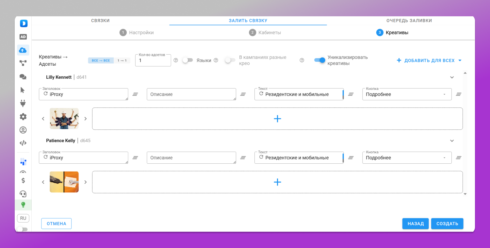The image size is (490, 248).
Task: Open the plug integrations icon
Action: (23, 104)
